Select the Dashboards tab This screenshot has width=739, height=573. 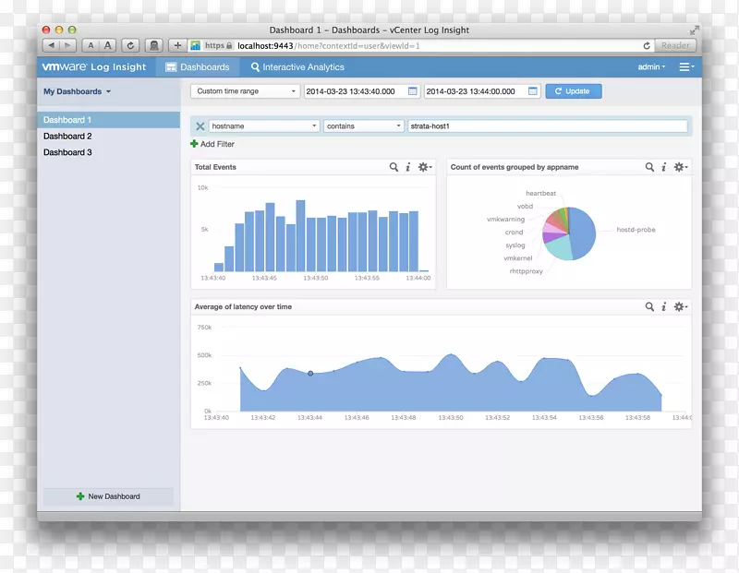[198, 66]
